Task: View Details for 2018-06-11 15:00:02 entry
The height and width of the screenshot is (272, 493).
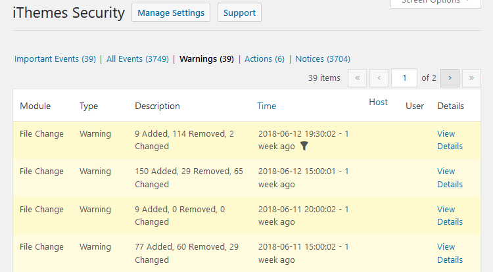Action: [x=450, y=254]
